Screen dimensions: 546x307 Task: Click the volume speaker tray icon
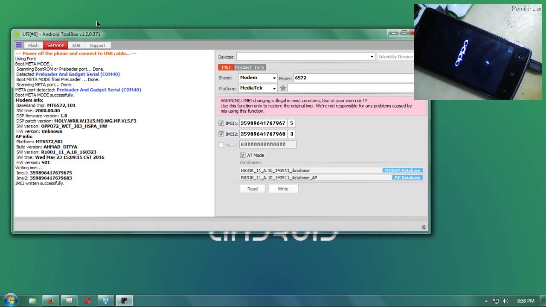click(x=506, y=301)
